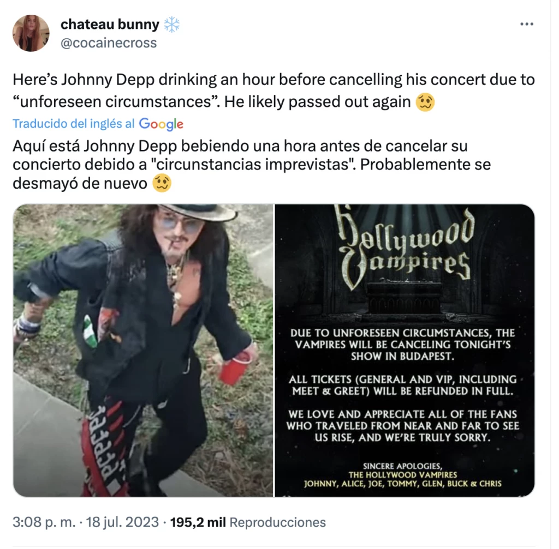Click the woozy face emoji in the English tweet
The width and height of the screenshot is (559, 549).
click(425, 102)
